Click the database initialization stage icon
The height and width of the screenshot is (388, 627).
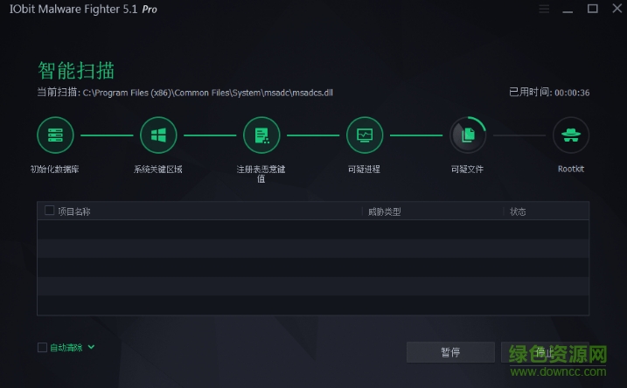55,135
